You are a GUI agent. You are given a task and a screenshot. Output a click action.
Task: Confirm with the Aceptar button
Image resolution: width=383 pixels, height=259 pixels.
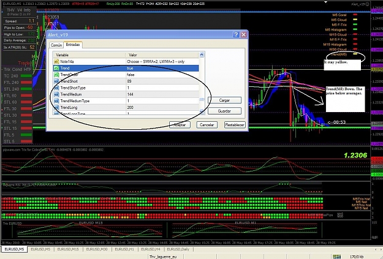pyautogui.click(x=180, y=125)
